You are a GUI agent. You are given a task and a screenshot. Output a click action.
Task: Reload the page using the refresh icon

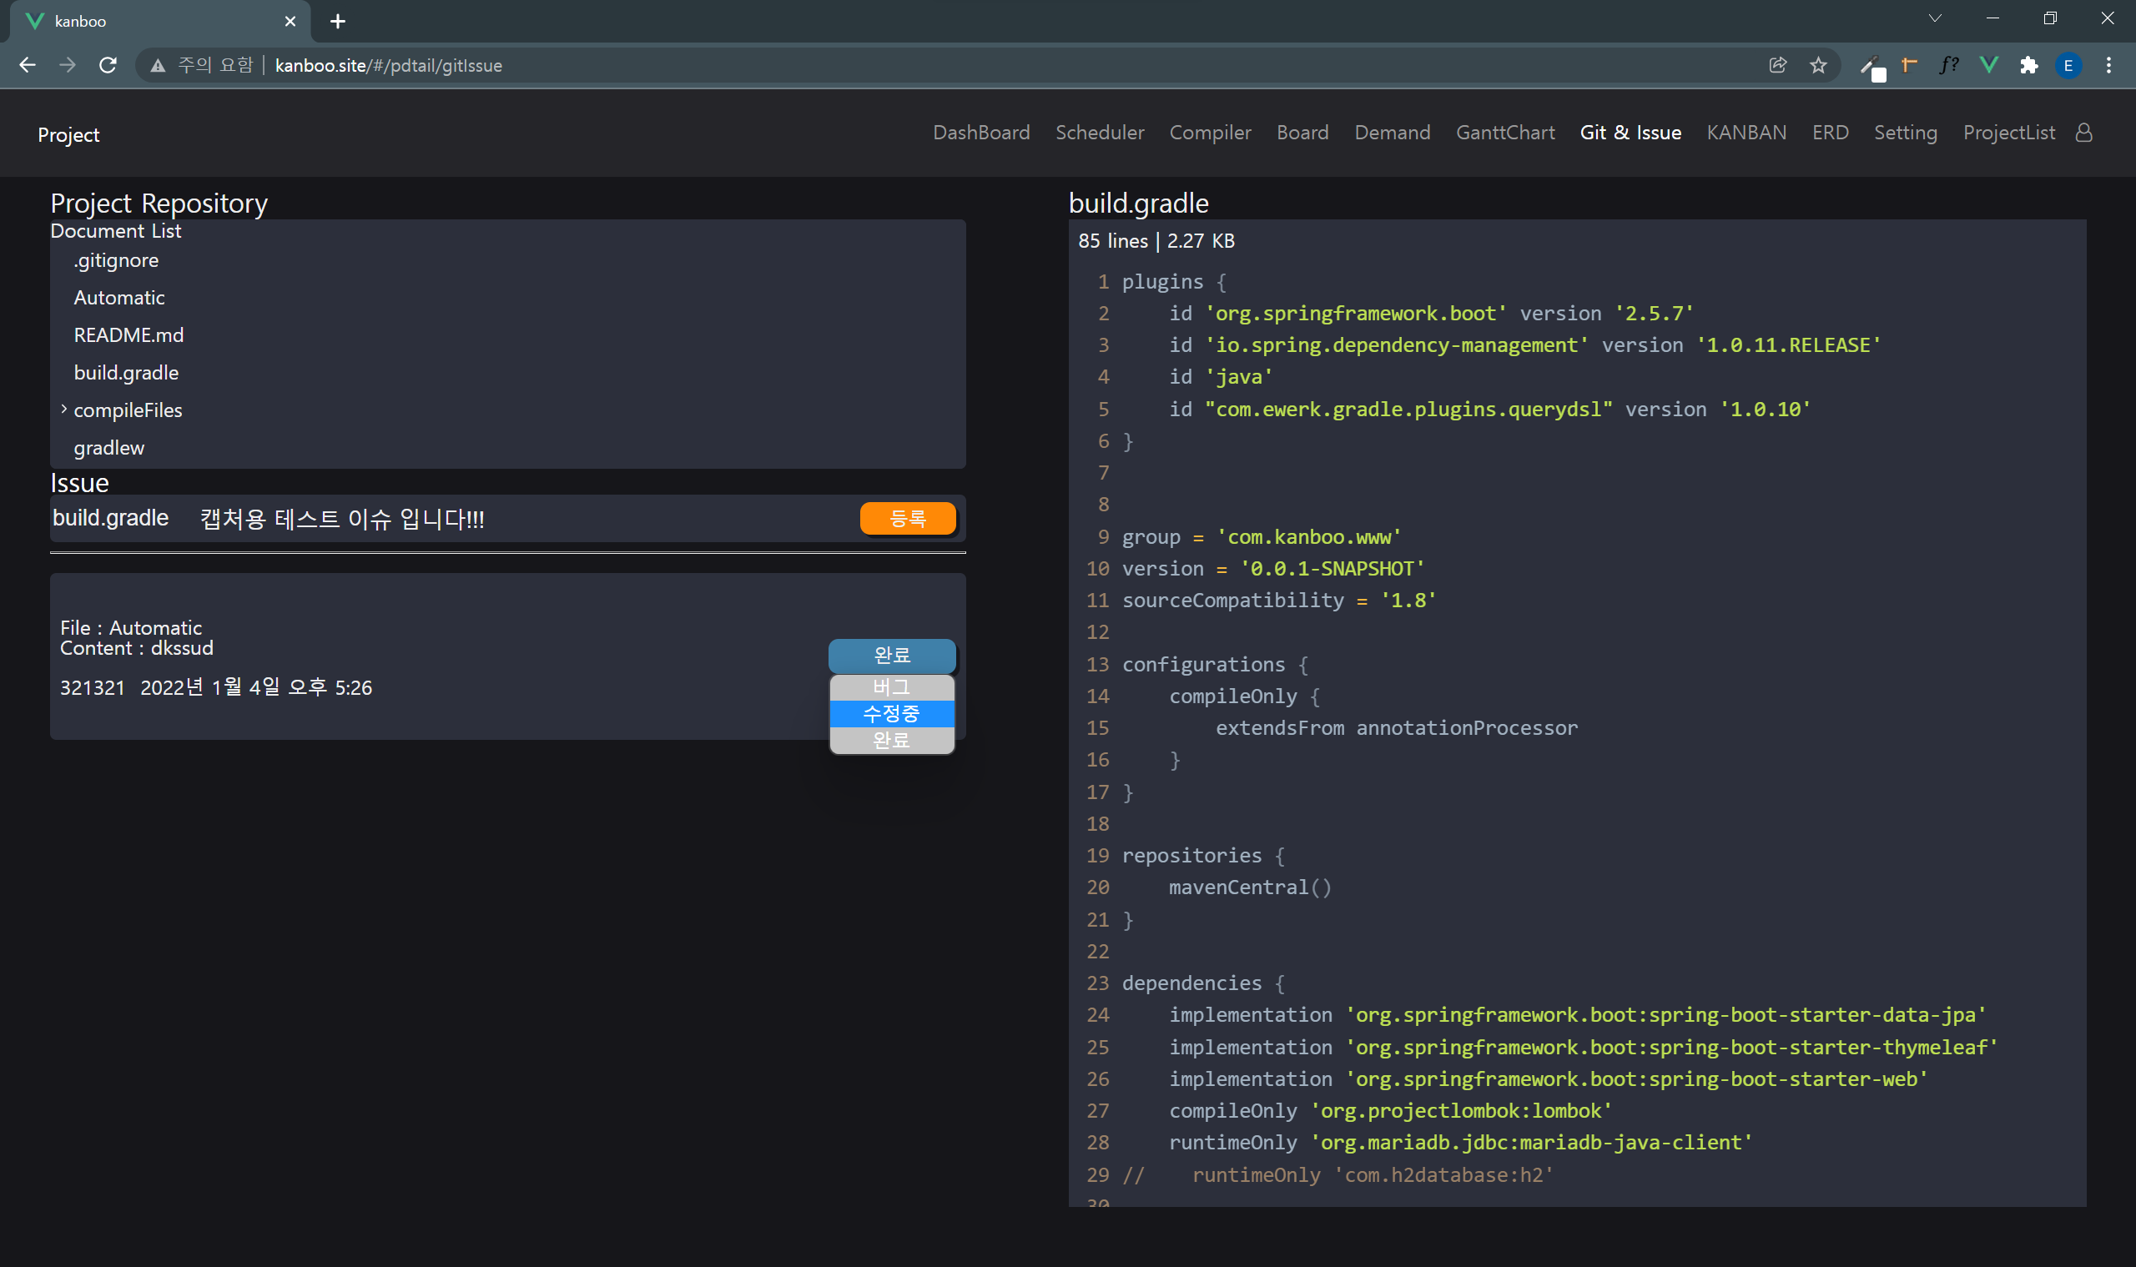pyautogui.click(x=108, y=65)
